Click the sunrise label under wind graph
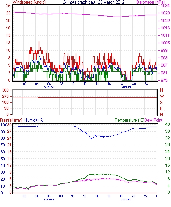The image size is (171, 207). 49,87
